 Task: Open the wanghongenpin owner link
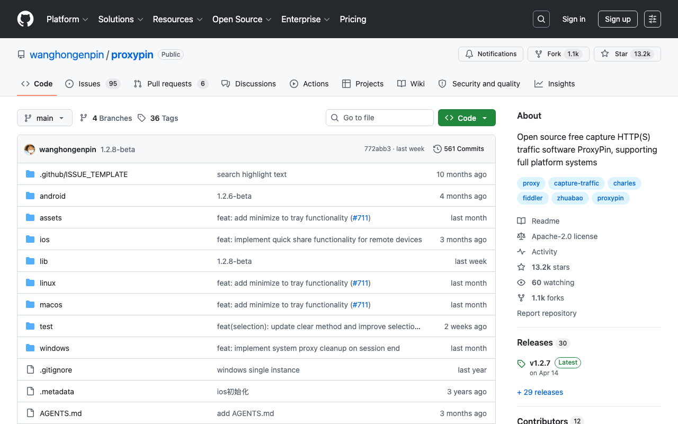[x=67, y=55]
